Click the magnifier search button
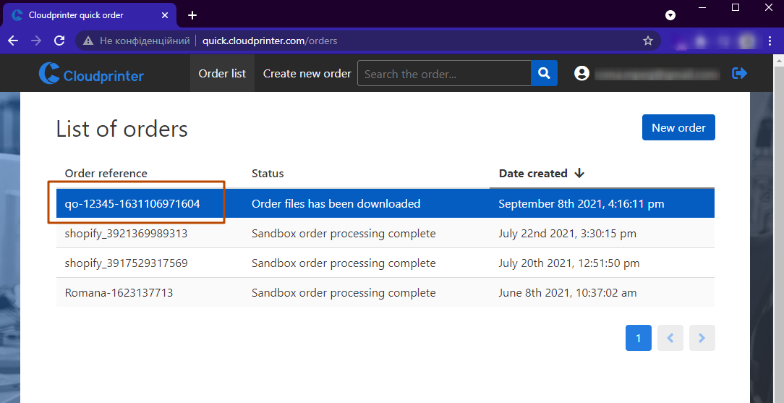This screenshot has height=403, width=784. coord(544,74)
